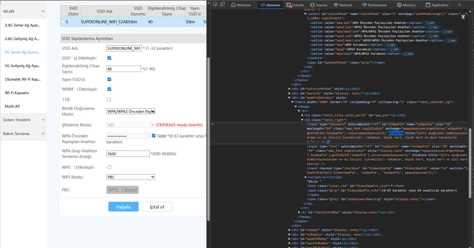
Task: Expand ellipsis in the script element
Action: click(324, 177)
